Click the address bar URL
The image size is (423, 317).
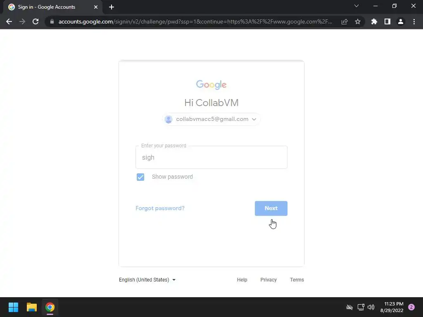pyautogui.click(x=195, y=21)
